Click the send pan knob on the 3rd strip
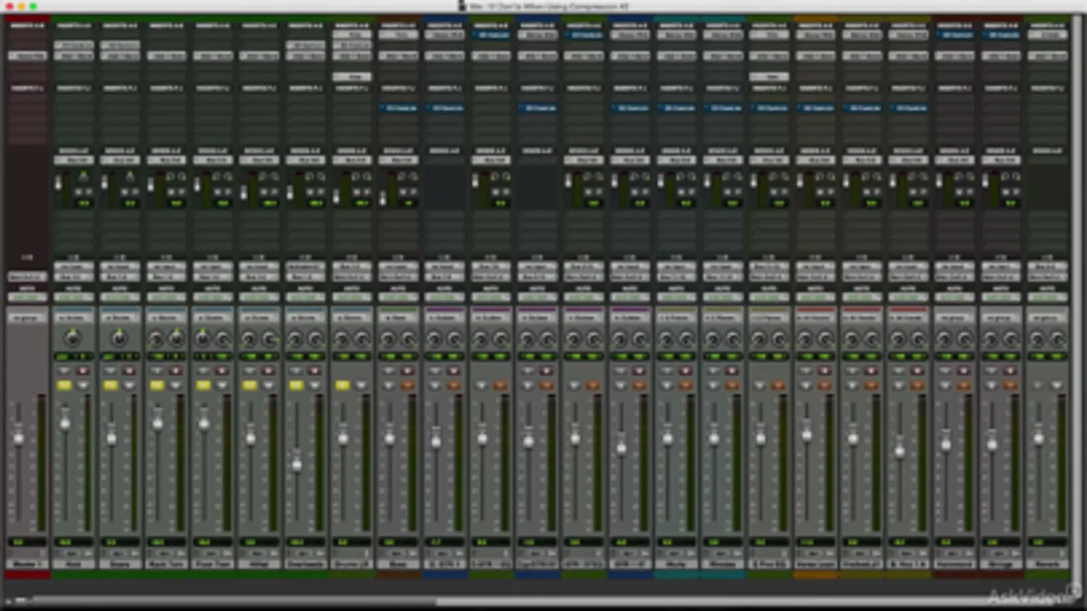The image size is (1087, 611). tap(130, 177)
